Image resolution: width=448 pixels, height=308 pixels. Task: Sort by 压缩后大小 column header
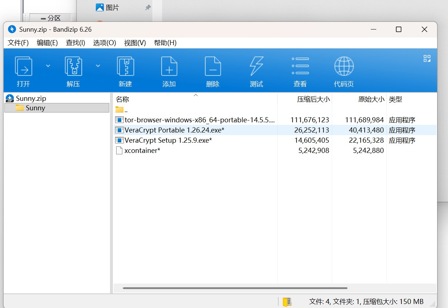tap(313, 99)
